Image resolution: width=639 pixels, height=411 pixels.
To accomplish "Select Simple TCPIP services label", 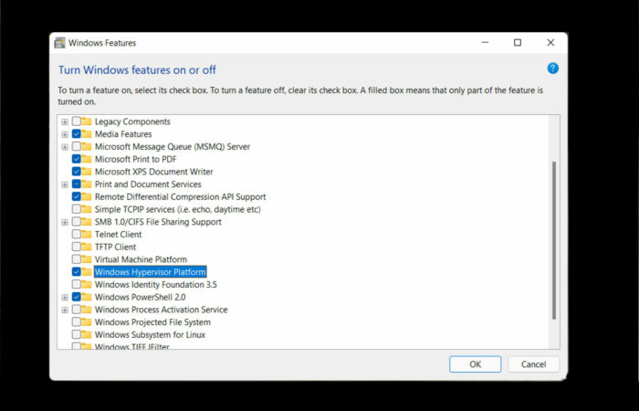I will 178,209.
